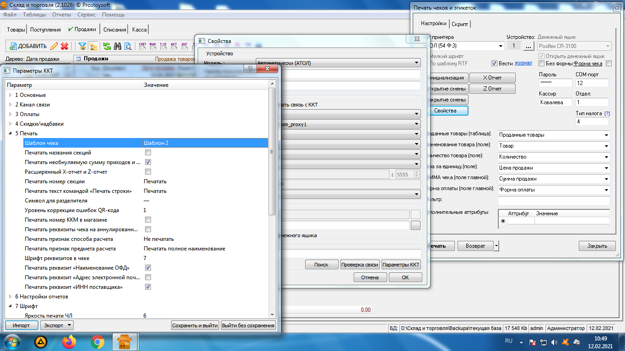Click the green refresh arrows icon
The image size is (625, 351).
(x=107, y=46)
